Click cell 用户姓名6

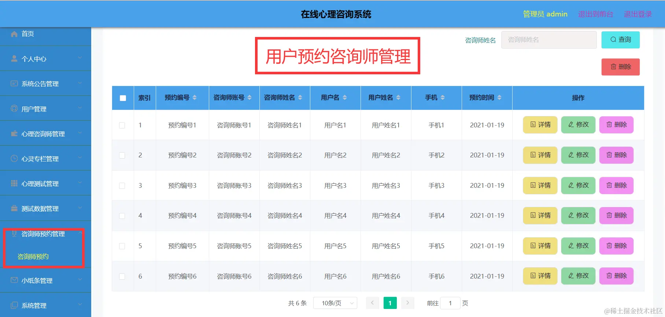(386, 276)
